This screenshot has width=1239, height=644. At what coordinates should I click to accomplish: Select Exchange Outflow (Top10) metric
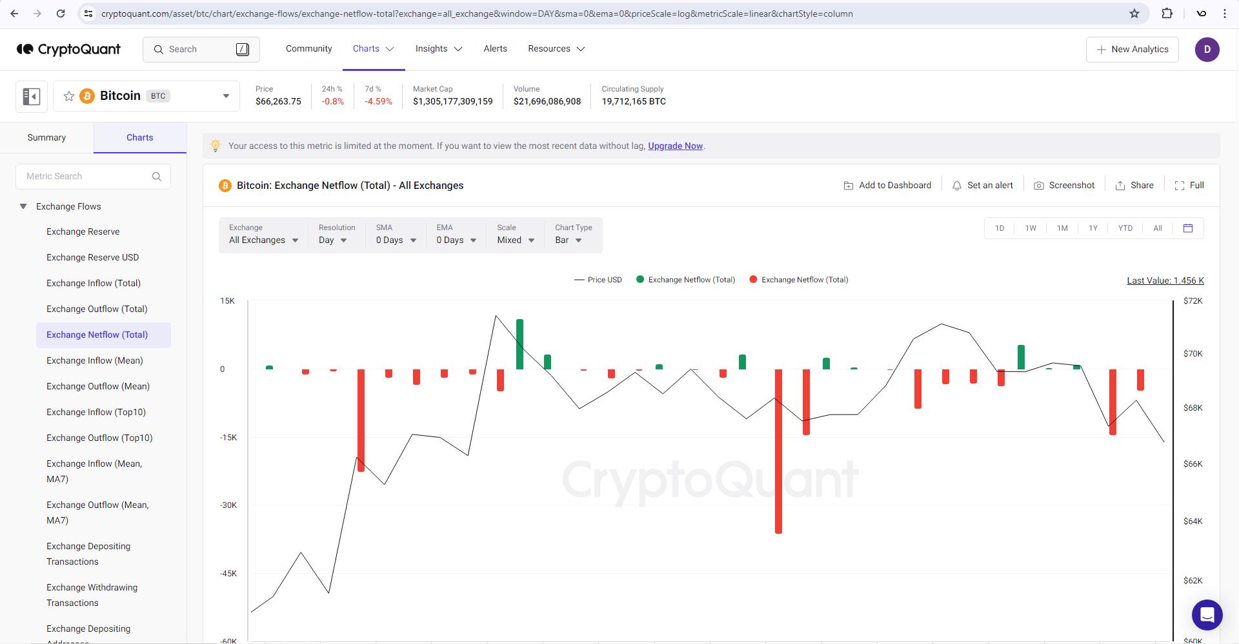tap(99, 438)
